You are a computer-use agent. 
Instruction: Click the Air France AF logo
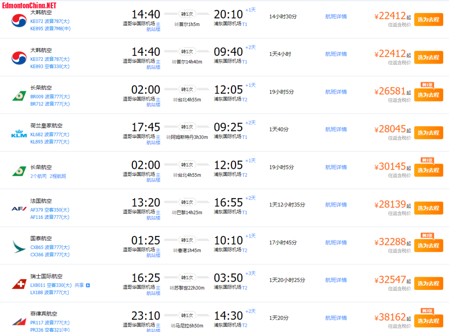tap(19, 209)
